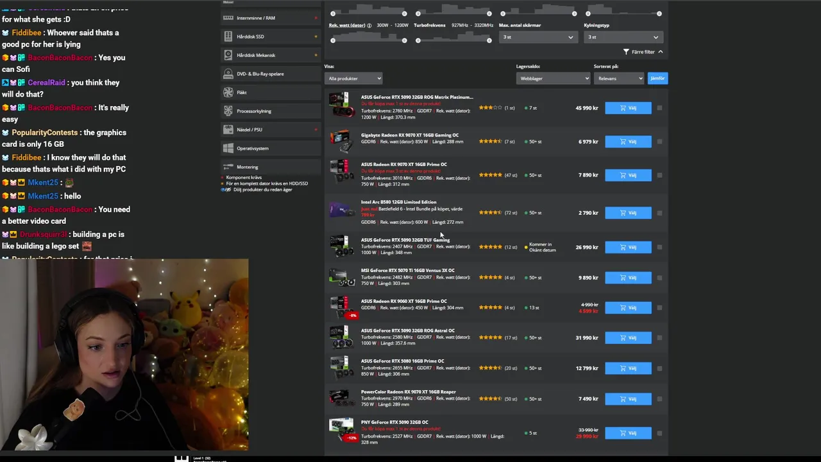
Task: Click the info icon beside Rek. watt (dator)
Action: pyautogui.click(x=369, y=25)
